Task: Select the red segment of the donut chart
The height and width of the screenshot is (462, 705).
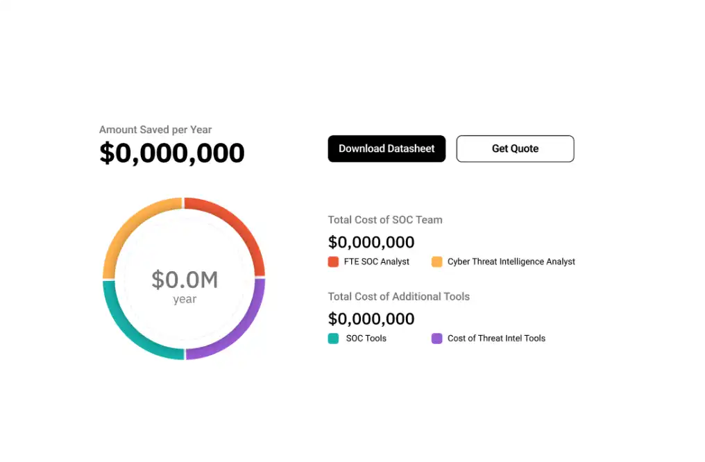Action: click(x=238, y=227)
